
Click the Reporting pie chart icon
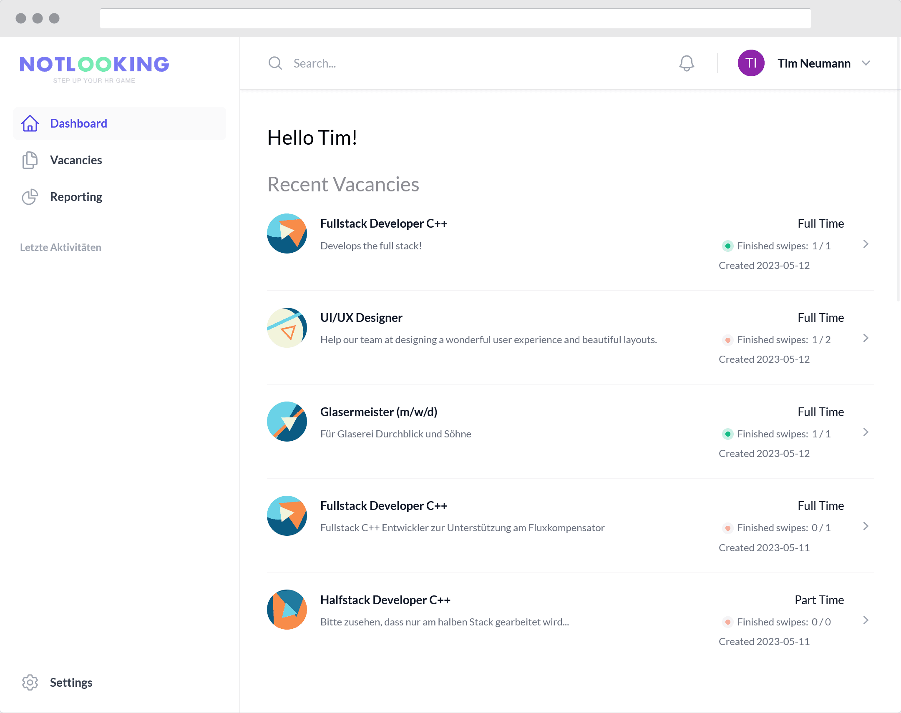coord(30,197)
